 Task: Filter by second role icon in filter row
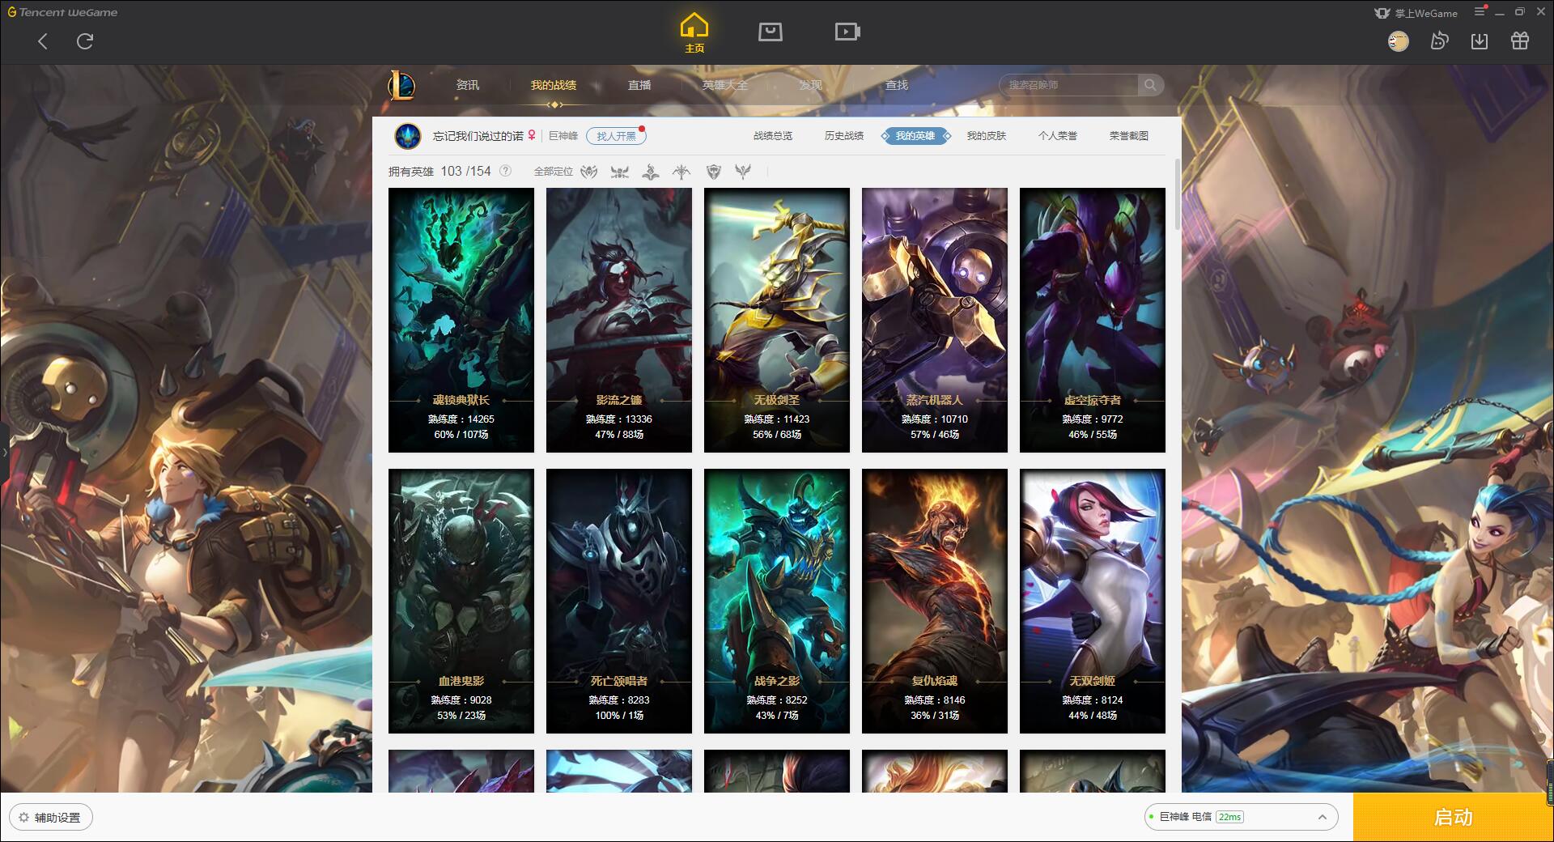point(620,172)
